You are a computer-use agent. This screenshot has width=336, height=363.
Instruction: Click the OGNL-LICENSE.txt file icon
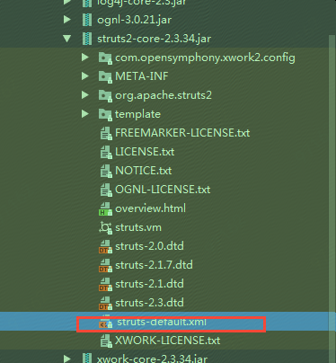coord(106,190)
